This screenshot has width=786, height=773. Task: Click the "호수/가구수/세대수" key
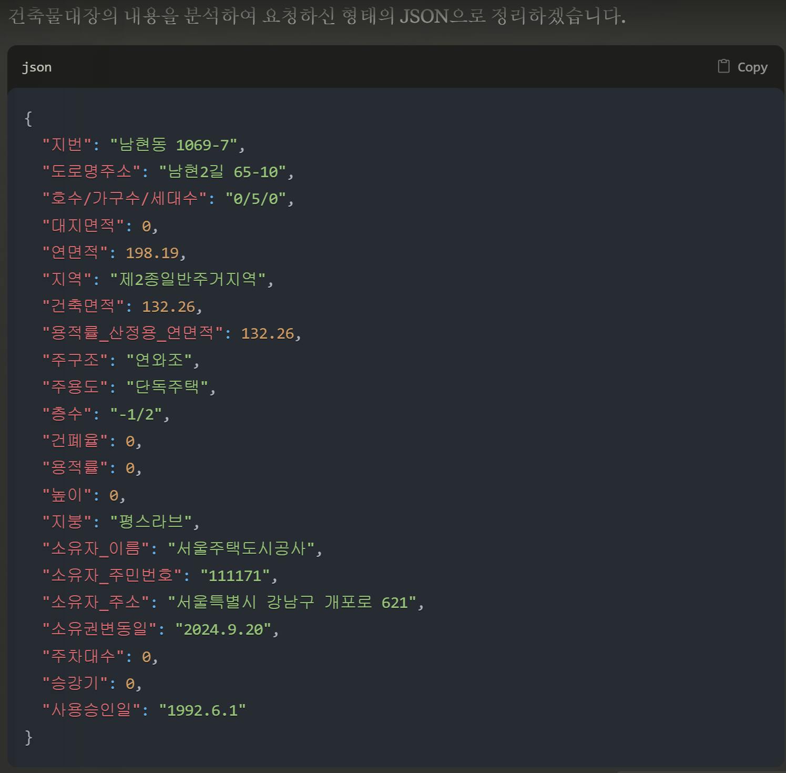125,198
